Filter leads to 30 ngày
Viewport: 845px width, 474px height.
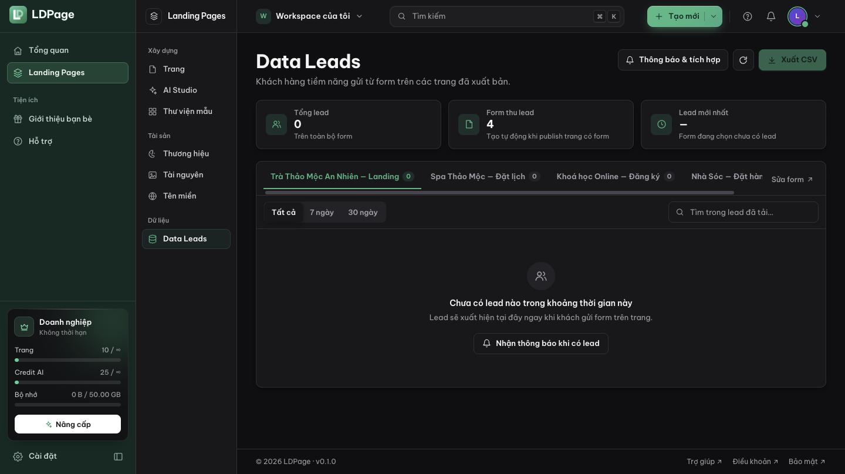363,213
